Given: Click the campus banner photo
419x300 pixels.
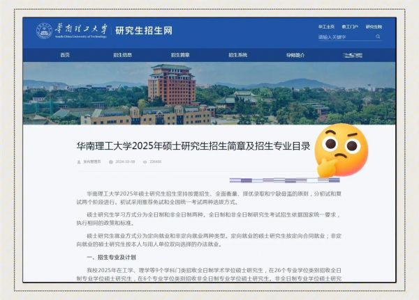Looking at the screenshot, I should pos(209,93).
